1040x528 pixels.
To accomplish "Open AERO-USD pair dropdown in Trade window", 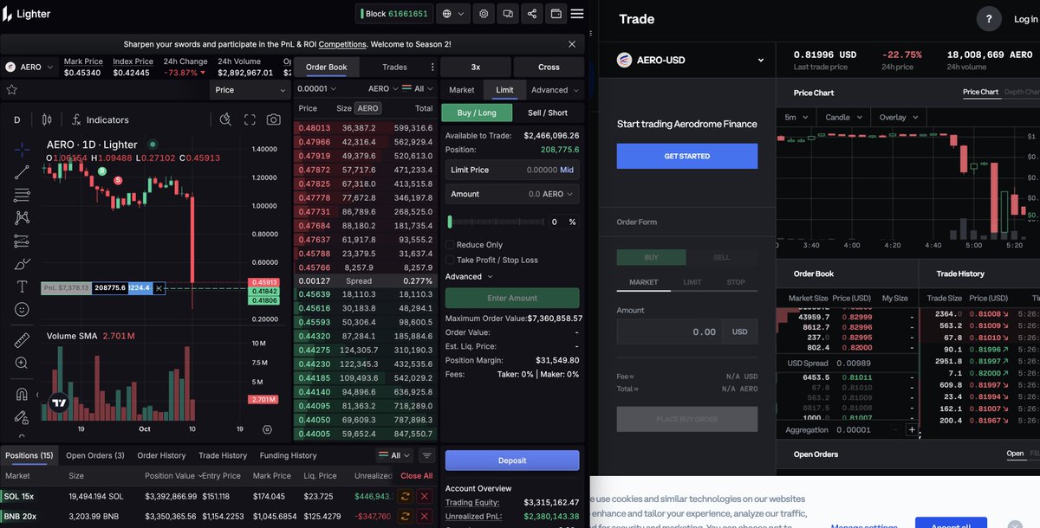I will [x=691, y=61].
